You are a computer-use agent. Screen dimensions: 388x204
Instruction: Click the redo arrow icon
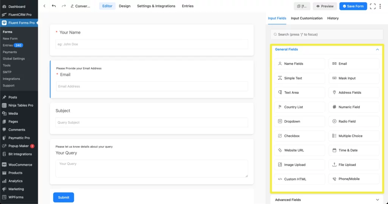64,6
